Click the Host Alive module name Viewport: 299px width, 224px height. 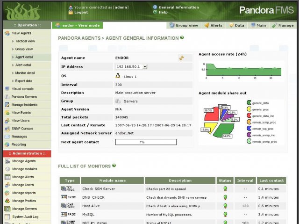(91, 206)
